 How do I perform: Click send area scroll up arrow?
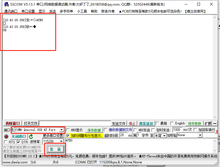[x=215, y=141]
